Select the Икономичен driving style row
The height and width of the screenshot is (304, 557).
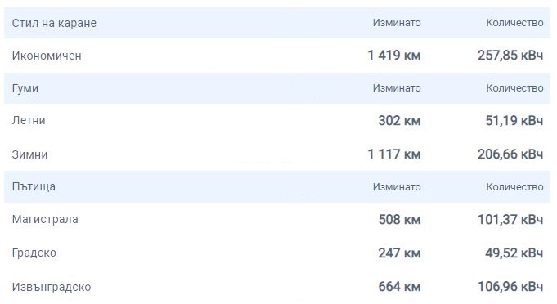pos(277,56)
